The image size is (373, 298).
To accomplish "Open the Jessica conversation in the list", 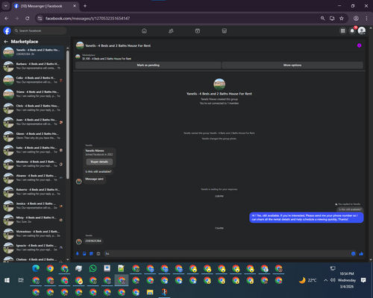I will (x=33, y=206).
